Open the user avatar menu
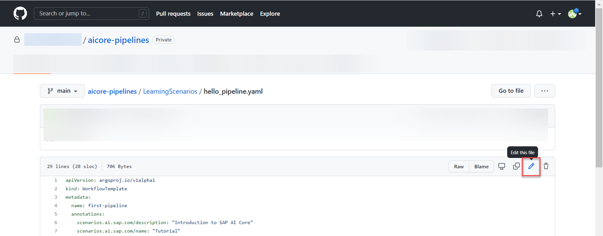Viewport: 603px width, 236px height. coord(575,13)
